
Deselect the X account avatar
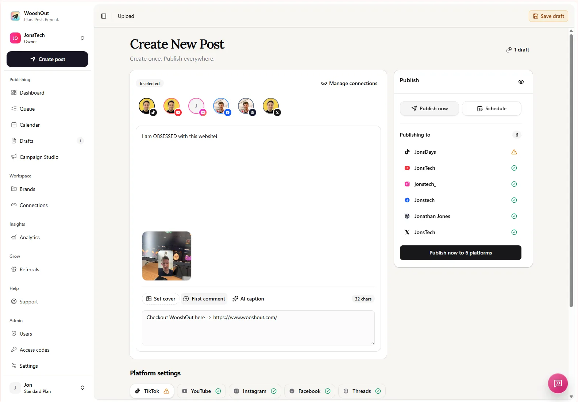(271, 106)
